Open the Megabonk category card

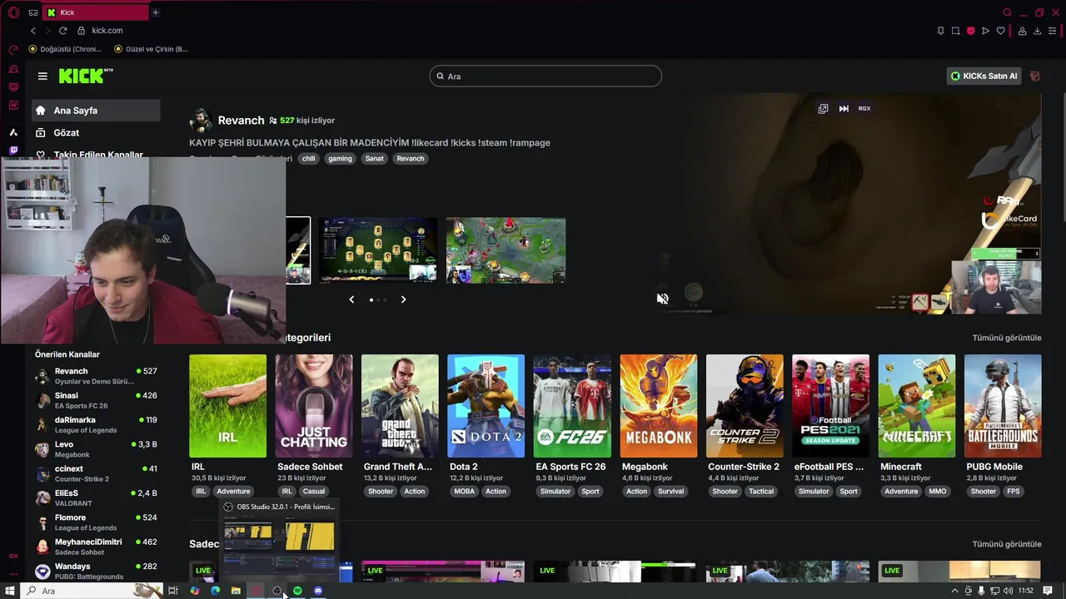click(x=658, y=406)
